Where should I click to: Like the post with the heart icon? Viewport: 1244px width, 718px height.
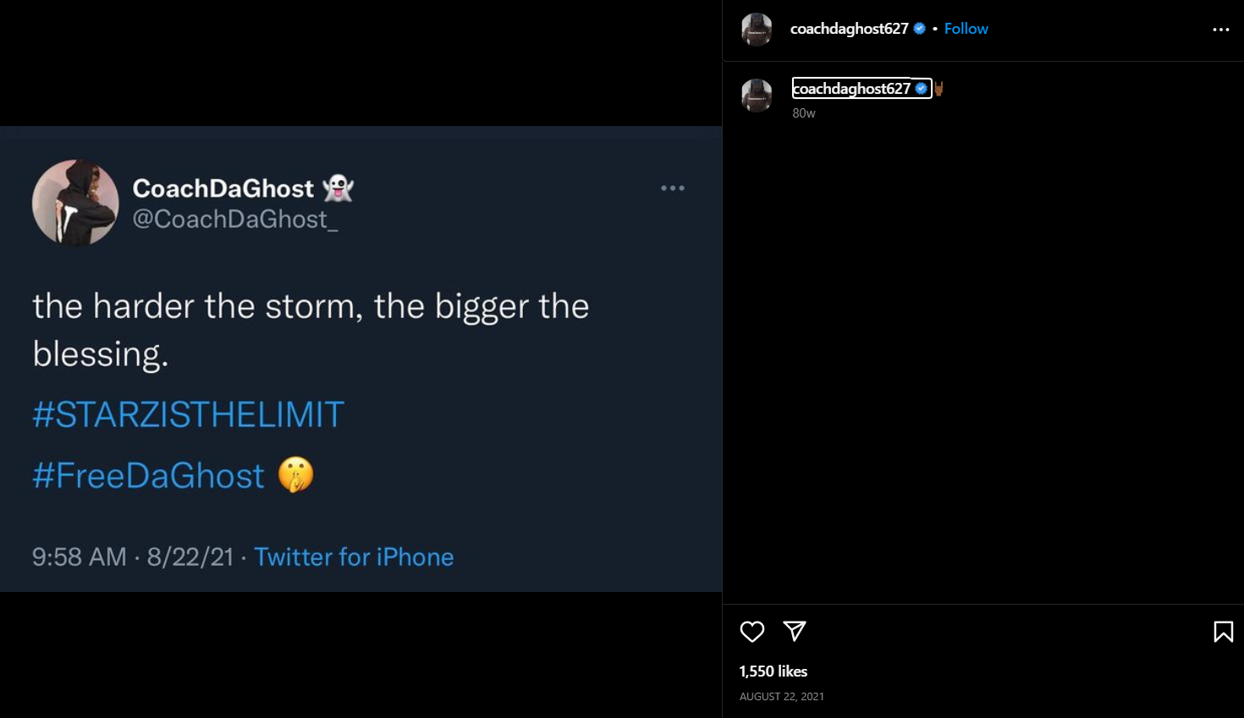pyautogui.click(x=751, y=632)
